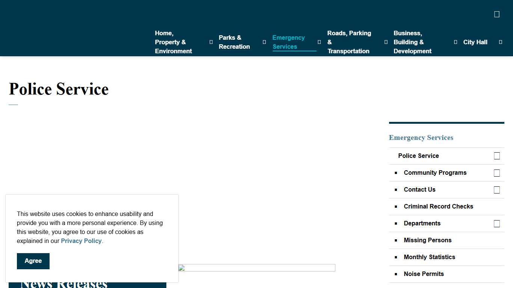This screenshot has width=513, height=288.
Task: Open Monthly Statistics sidebar link
Action: (x=429, y=257)
